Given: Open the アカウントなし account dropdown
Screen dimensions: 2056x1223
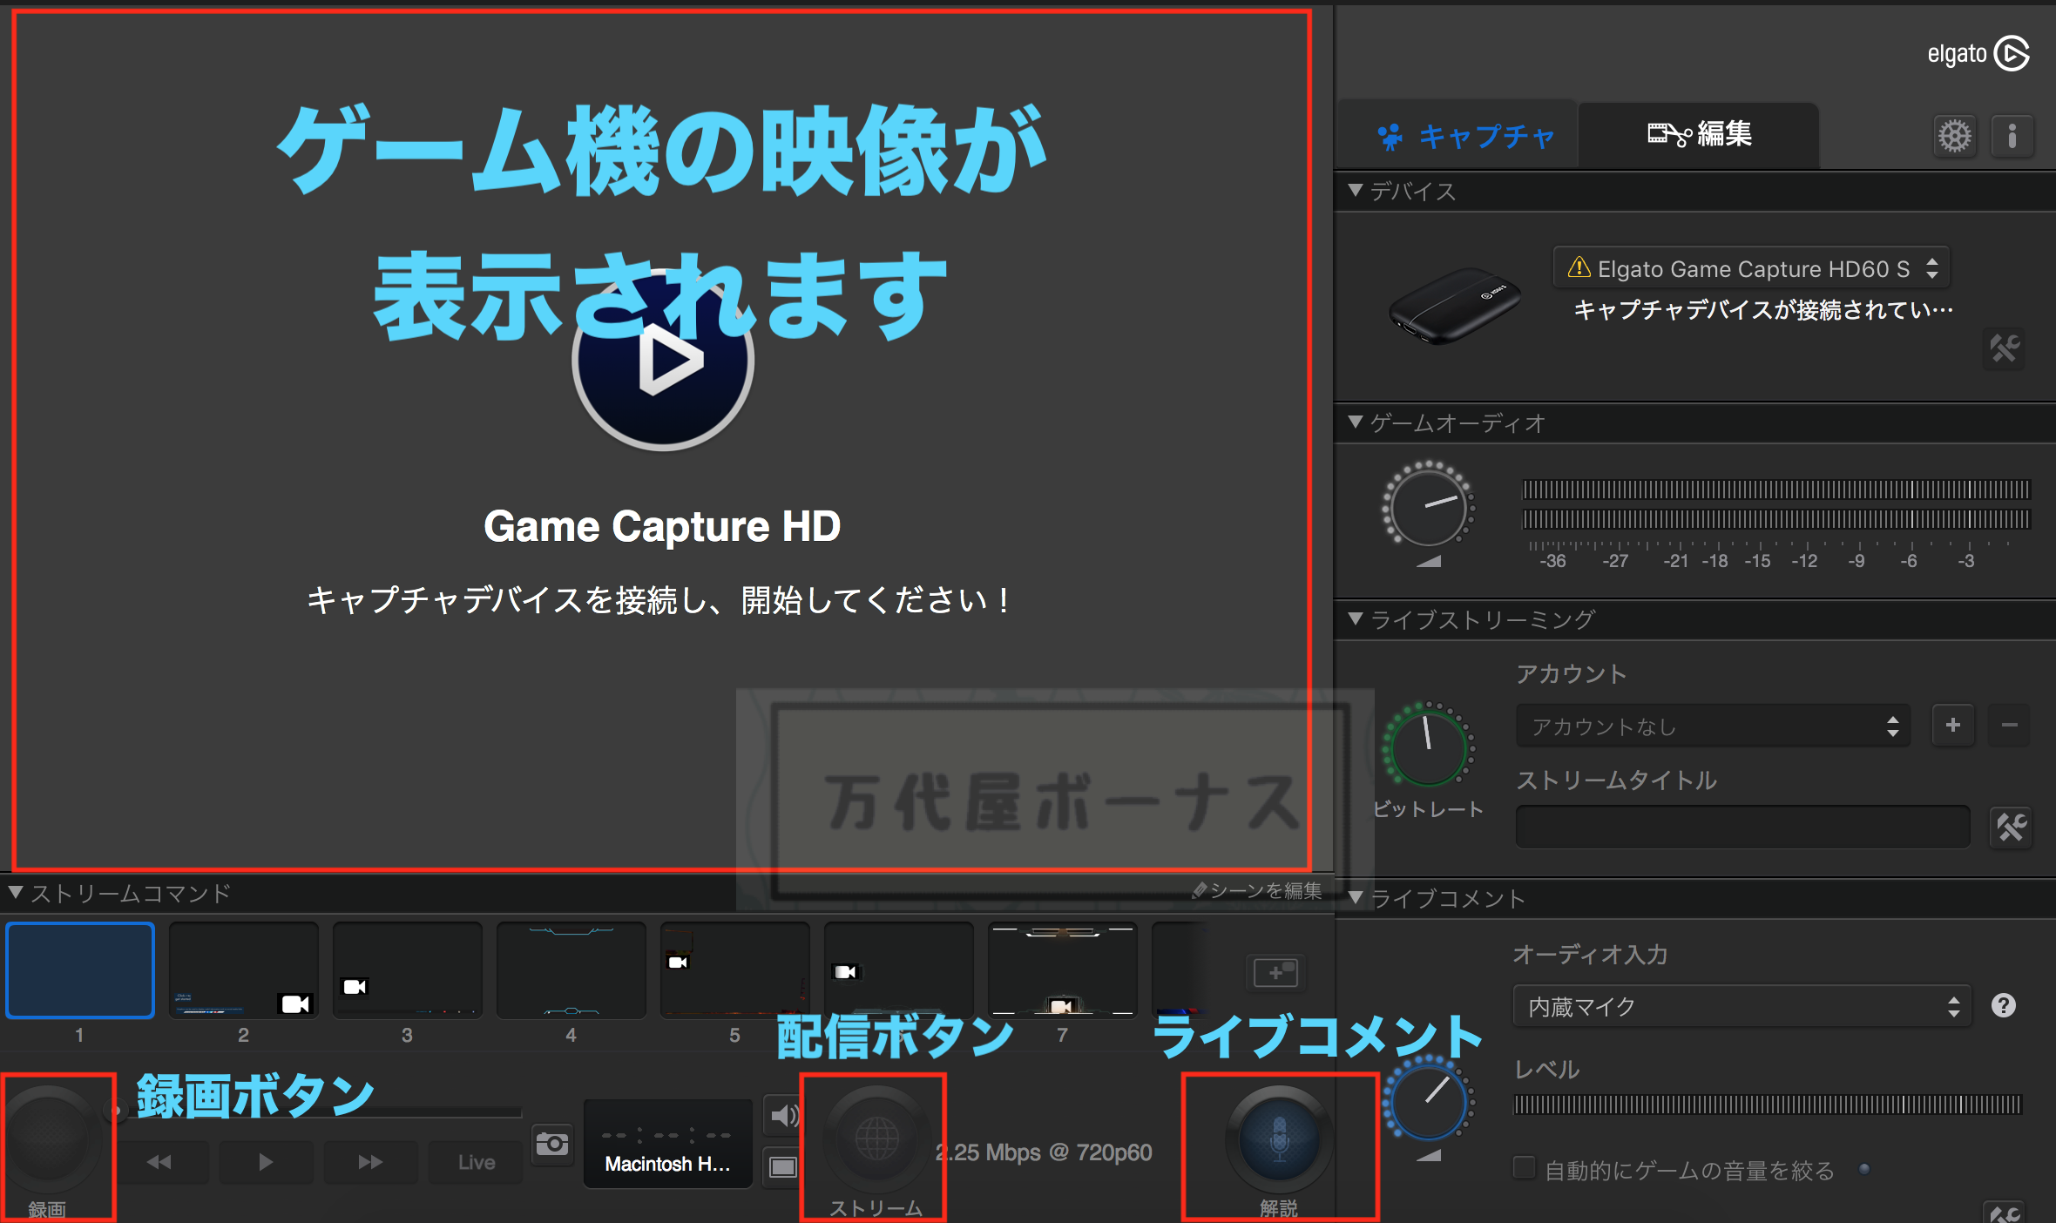Looking at the screenshot, I should click(1713, 726).
